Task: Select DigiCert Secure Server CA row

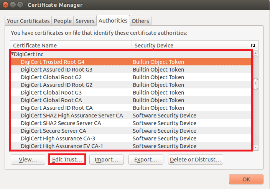Action: [x=131, y=131]
